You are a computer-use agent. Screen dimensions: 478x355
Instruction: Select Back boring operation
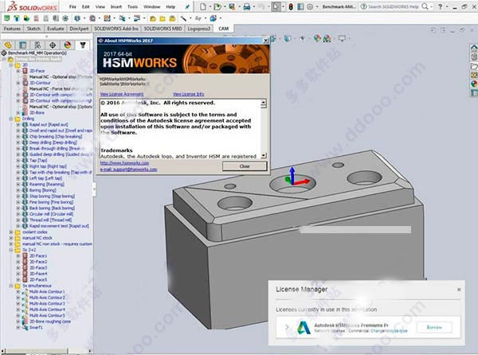(52, 209)
